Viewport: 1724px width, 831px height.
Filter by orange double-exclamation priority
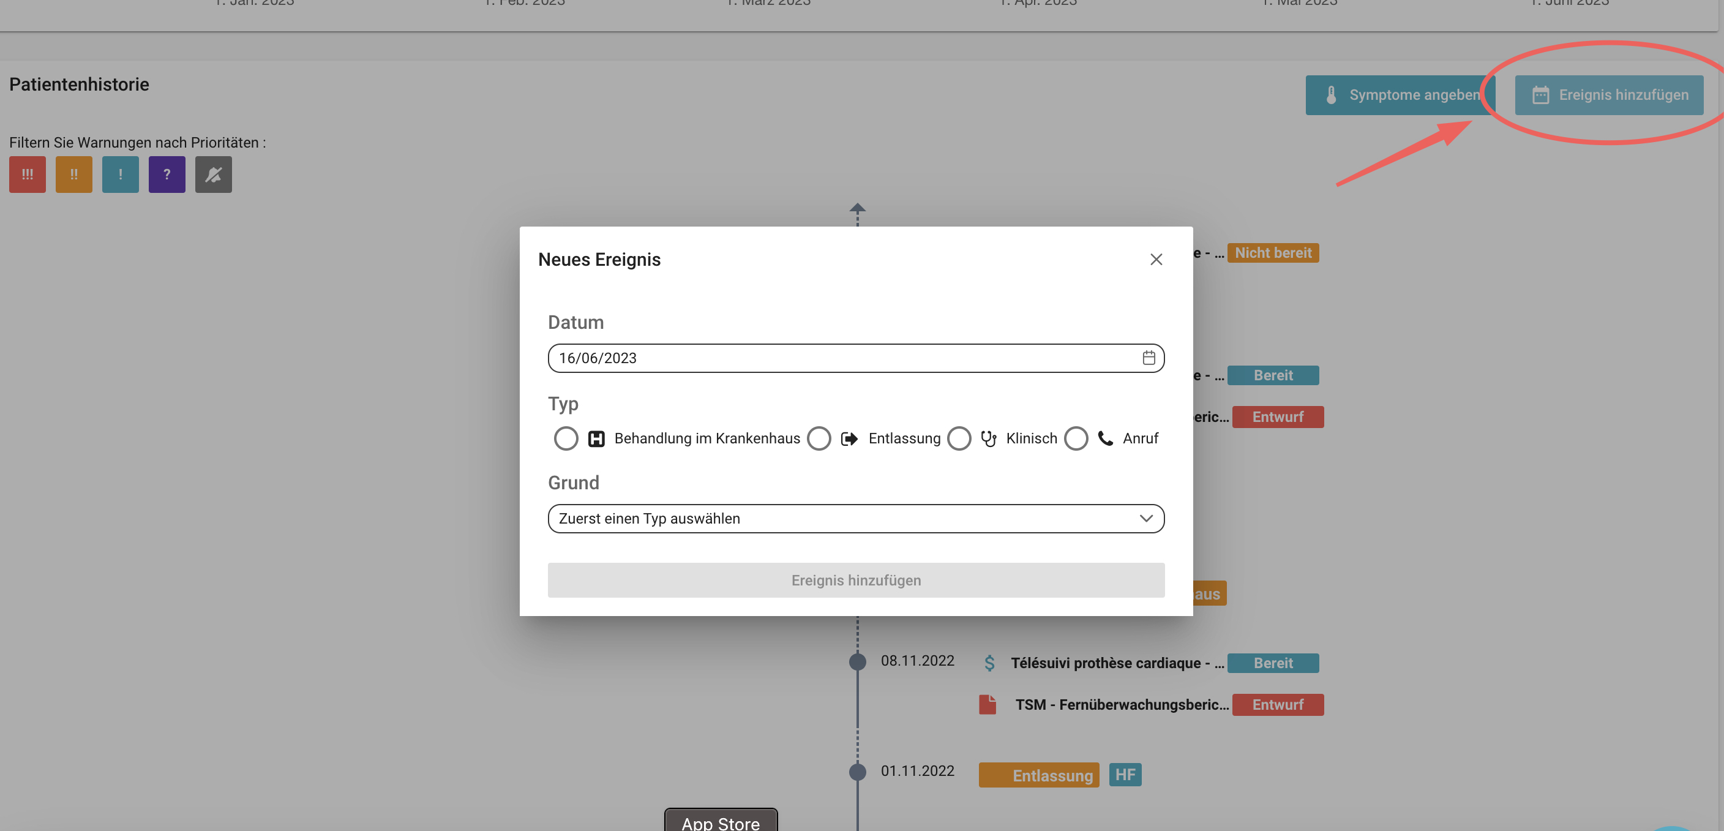pyautogui.click(x=73, y=174)
